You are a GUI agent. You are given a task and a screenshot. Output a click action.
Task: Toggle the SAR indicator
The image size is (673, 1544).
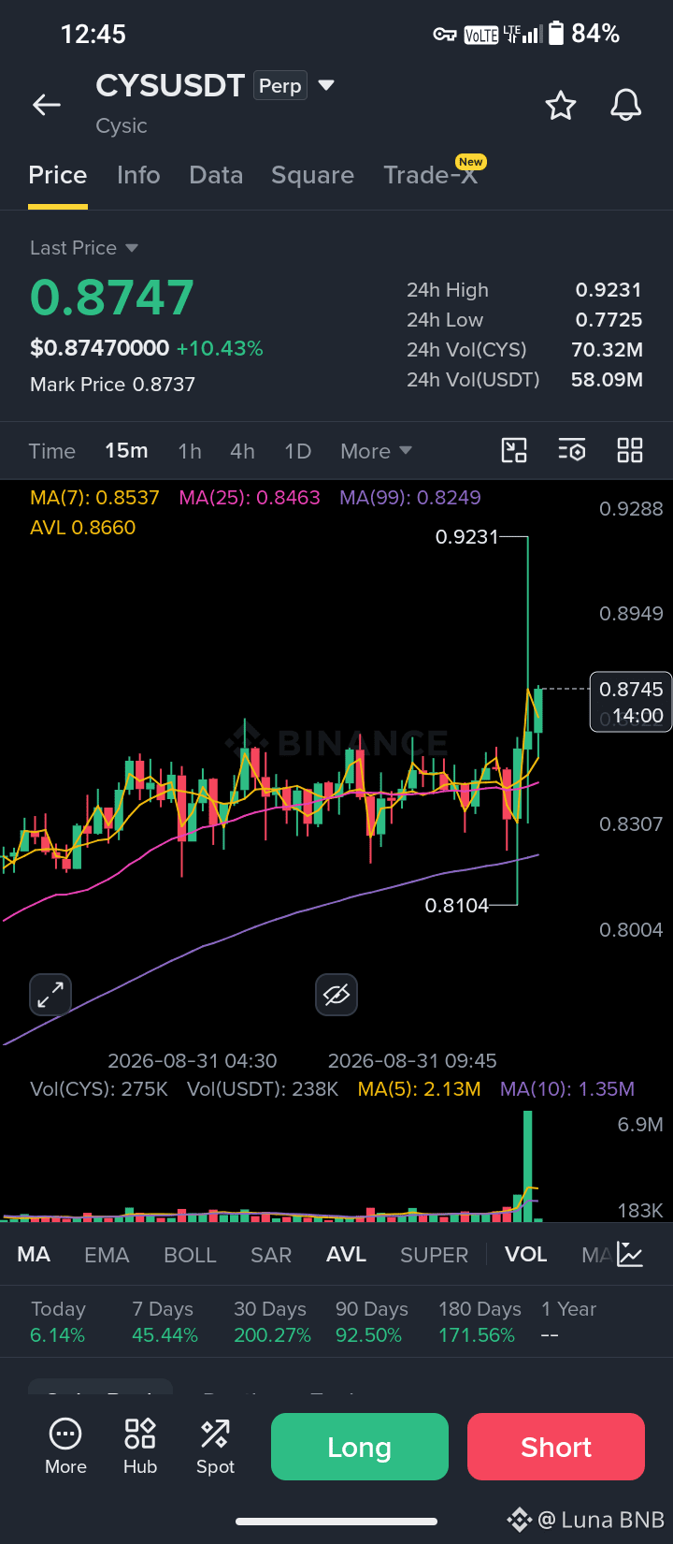pos(271,1255)
